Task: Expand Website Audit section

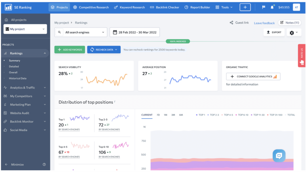Action: (45, 113)
